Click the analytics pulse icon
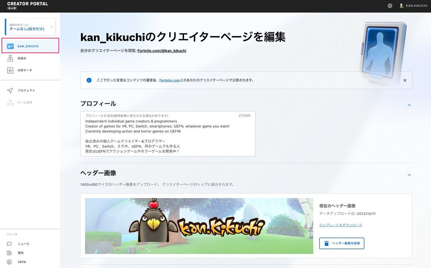431x268 pixels. pyautogui.click(x=10, y=70)
